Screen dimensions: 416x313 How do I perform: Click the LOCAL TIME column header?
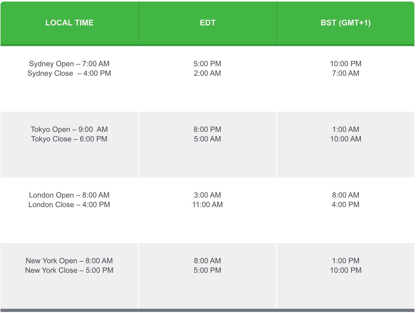[69, 23]
